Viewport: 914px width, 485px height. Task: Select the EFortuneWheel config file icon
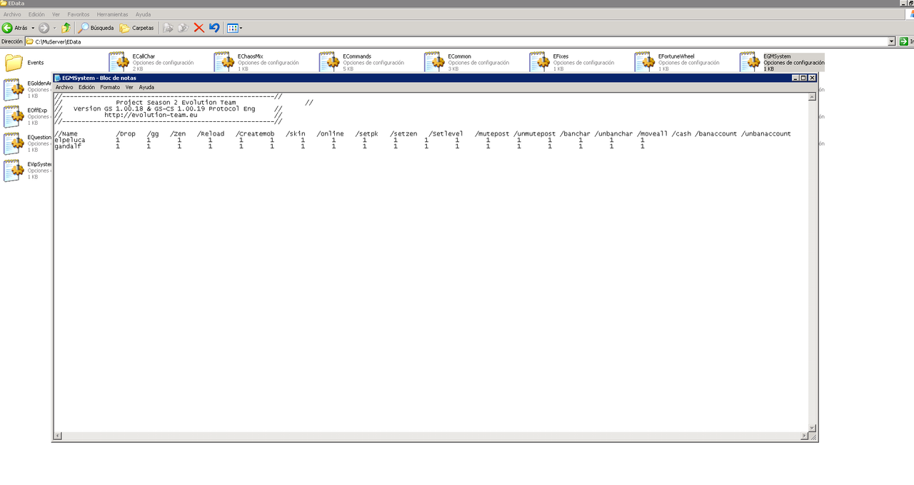[x=645, y=62]
